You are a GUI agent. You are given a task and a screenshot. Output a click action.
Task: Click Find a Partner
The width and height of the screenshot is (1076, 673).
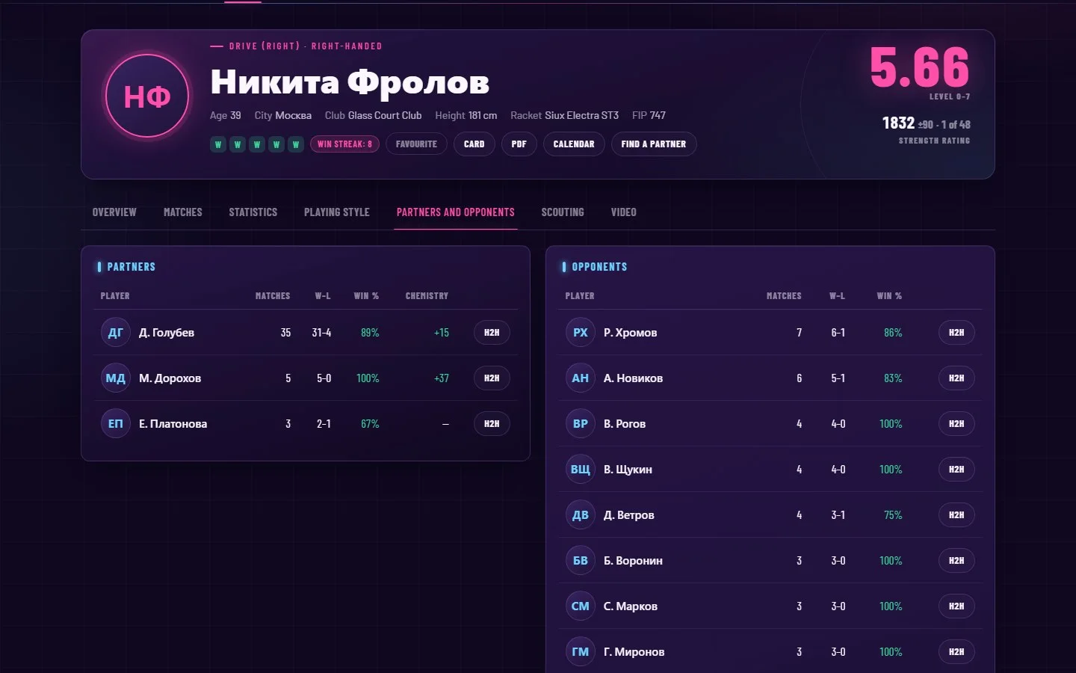(x=654, y=144)
